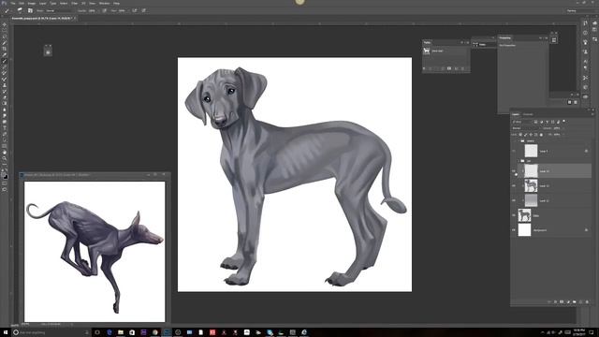Collapse the second layer group arrow
Viewport: 599px width, 337px height.
click(519, 161)
